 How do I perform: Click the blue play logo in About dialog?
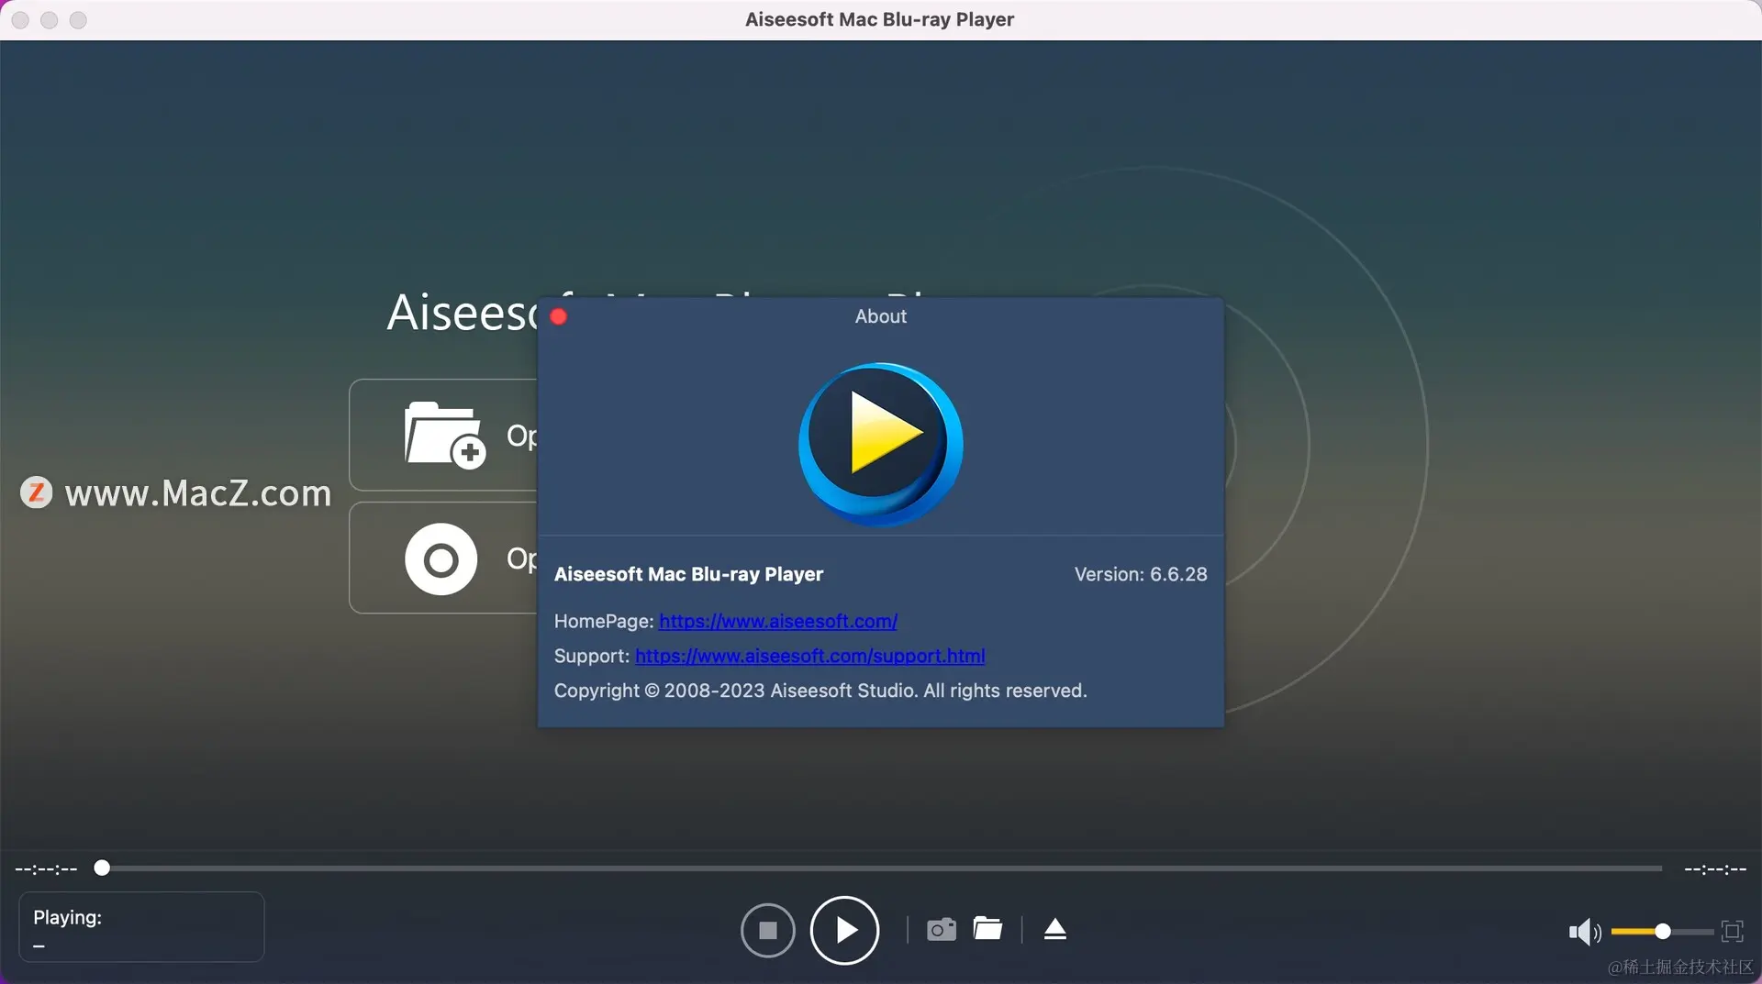[x=880, y=444]
